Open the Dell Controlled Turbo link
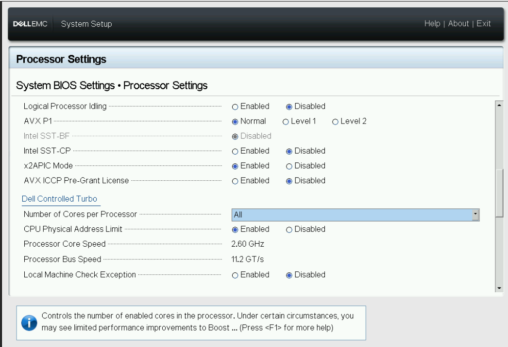The height and width of the screenshot is (347, 508). coord(59,199)
